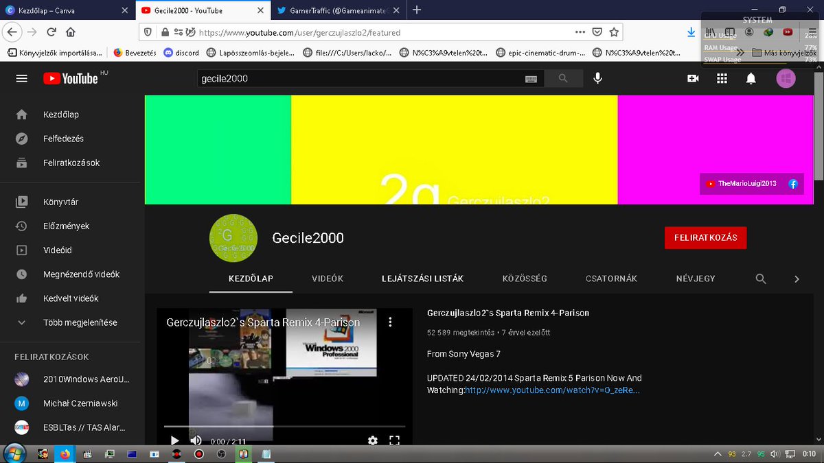The image size is (824, 463).
Task: Select the VIDEÓK channel tab
Action: point(328,278)
